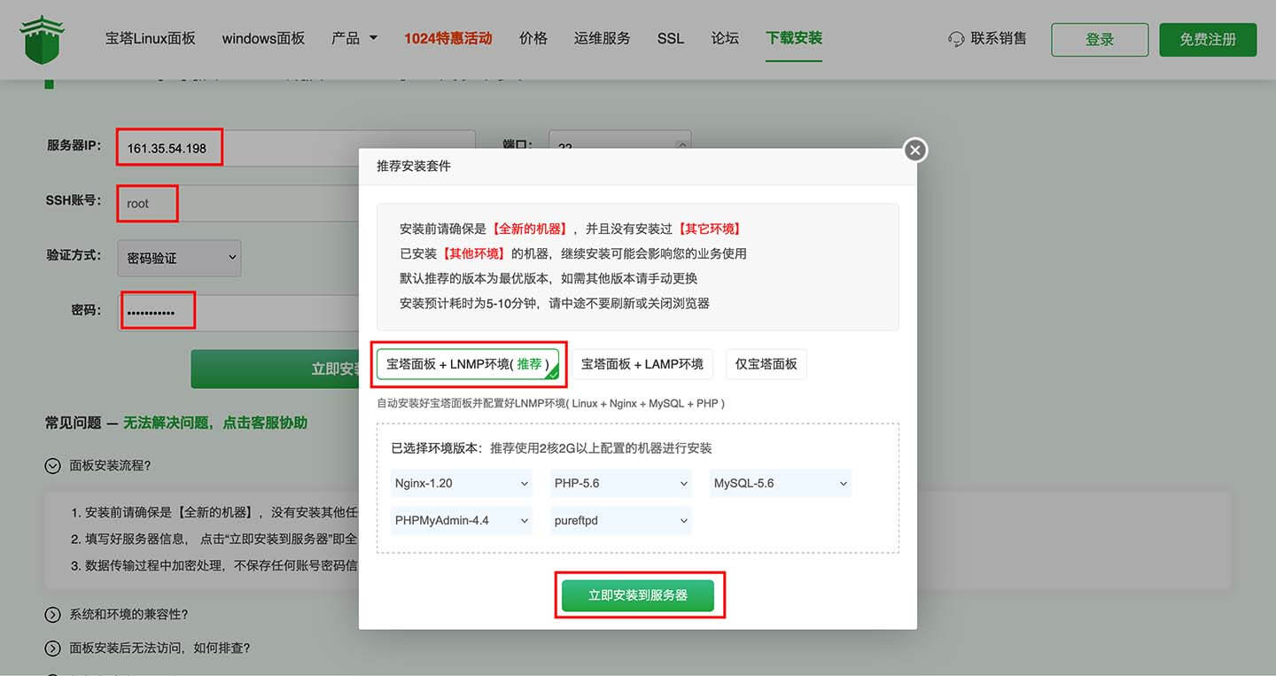This screenshot has height=676, width=1276.
Task: Open 运维服务 in navigation
Action: pos(602,38)
